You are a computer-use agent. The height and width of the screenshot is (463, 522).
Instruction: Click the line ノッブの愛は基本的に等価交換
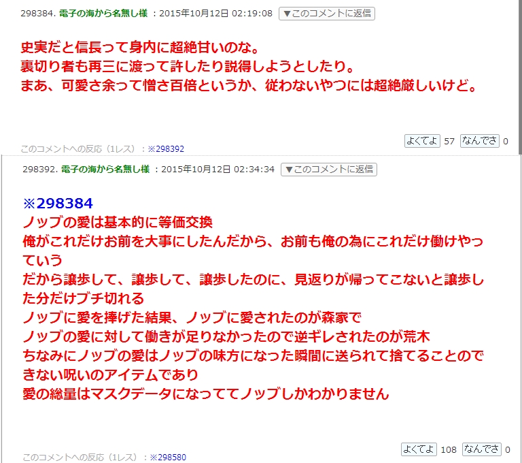(x=118, y=223)
